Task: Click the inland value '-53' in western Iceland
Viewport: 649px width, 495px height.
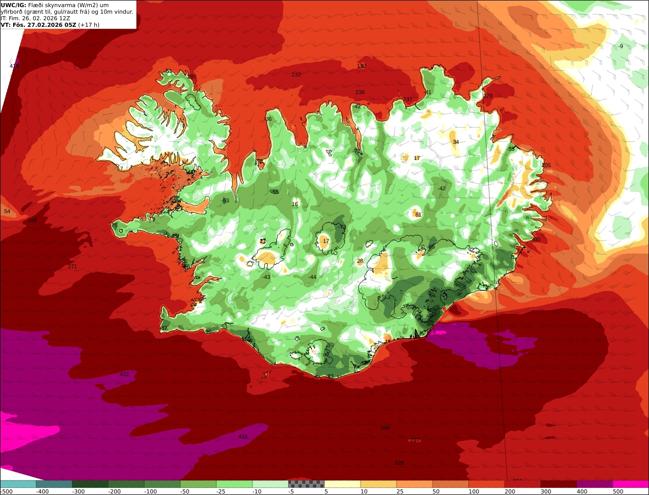Action: click(225, 201)
